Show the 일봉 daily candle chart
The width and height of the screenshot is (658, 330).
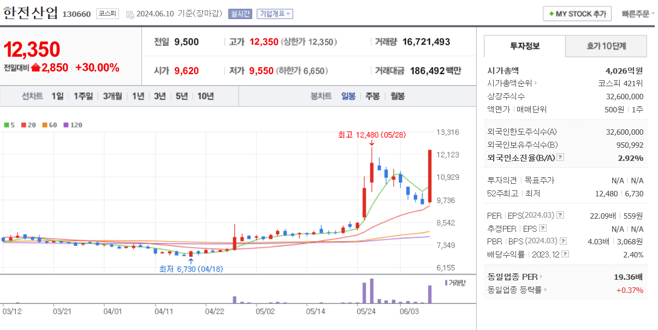tap(348, 96)
